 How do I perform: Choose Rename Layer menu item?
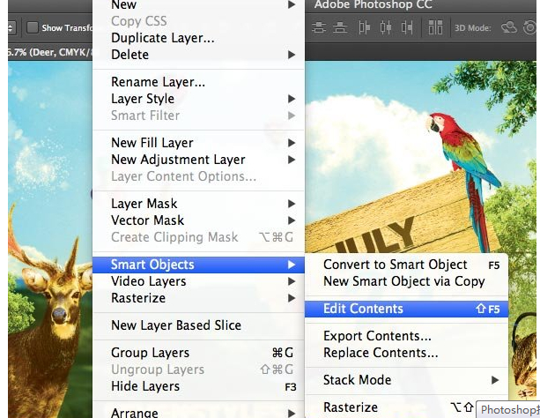198,82
